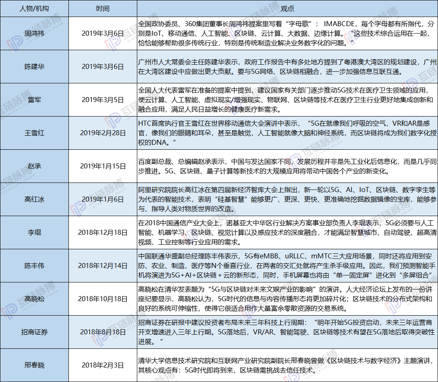
Task: Select the name cell 高晓松
Action: (x=34, y=299)
